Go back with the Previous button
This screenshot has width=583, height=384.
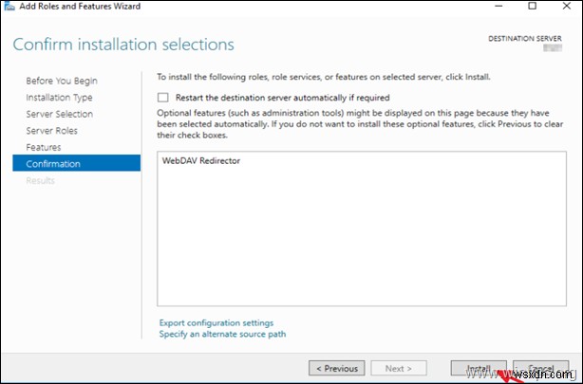[337, 368]
